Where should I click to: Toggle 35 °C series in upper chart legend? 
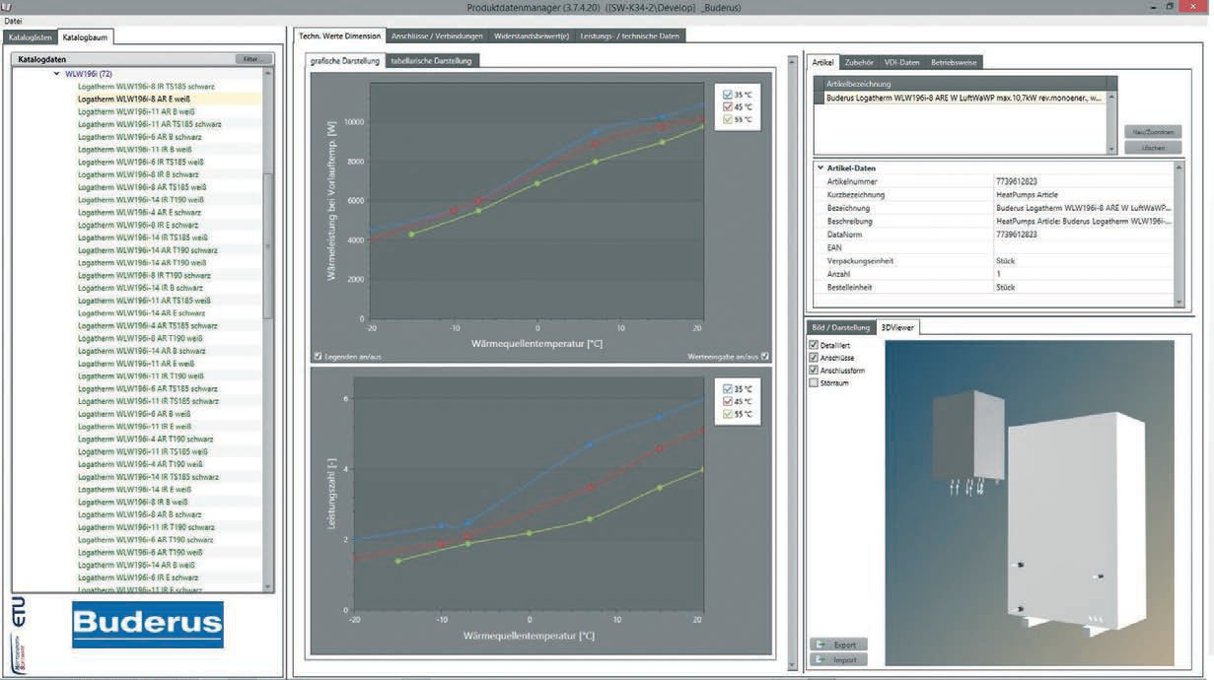tap(727, 95)
